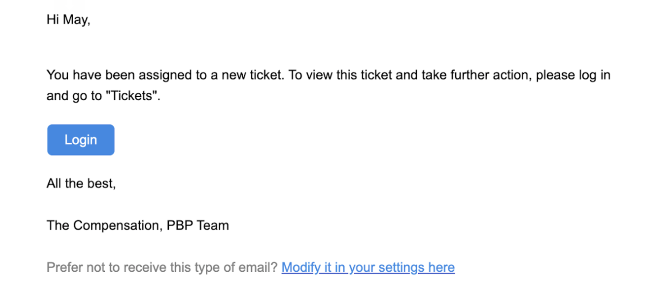The image size is (663, 308).
Task: Click the blue Login button
Action: [81, 140]
